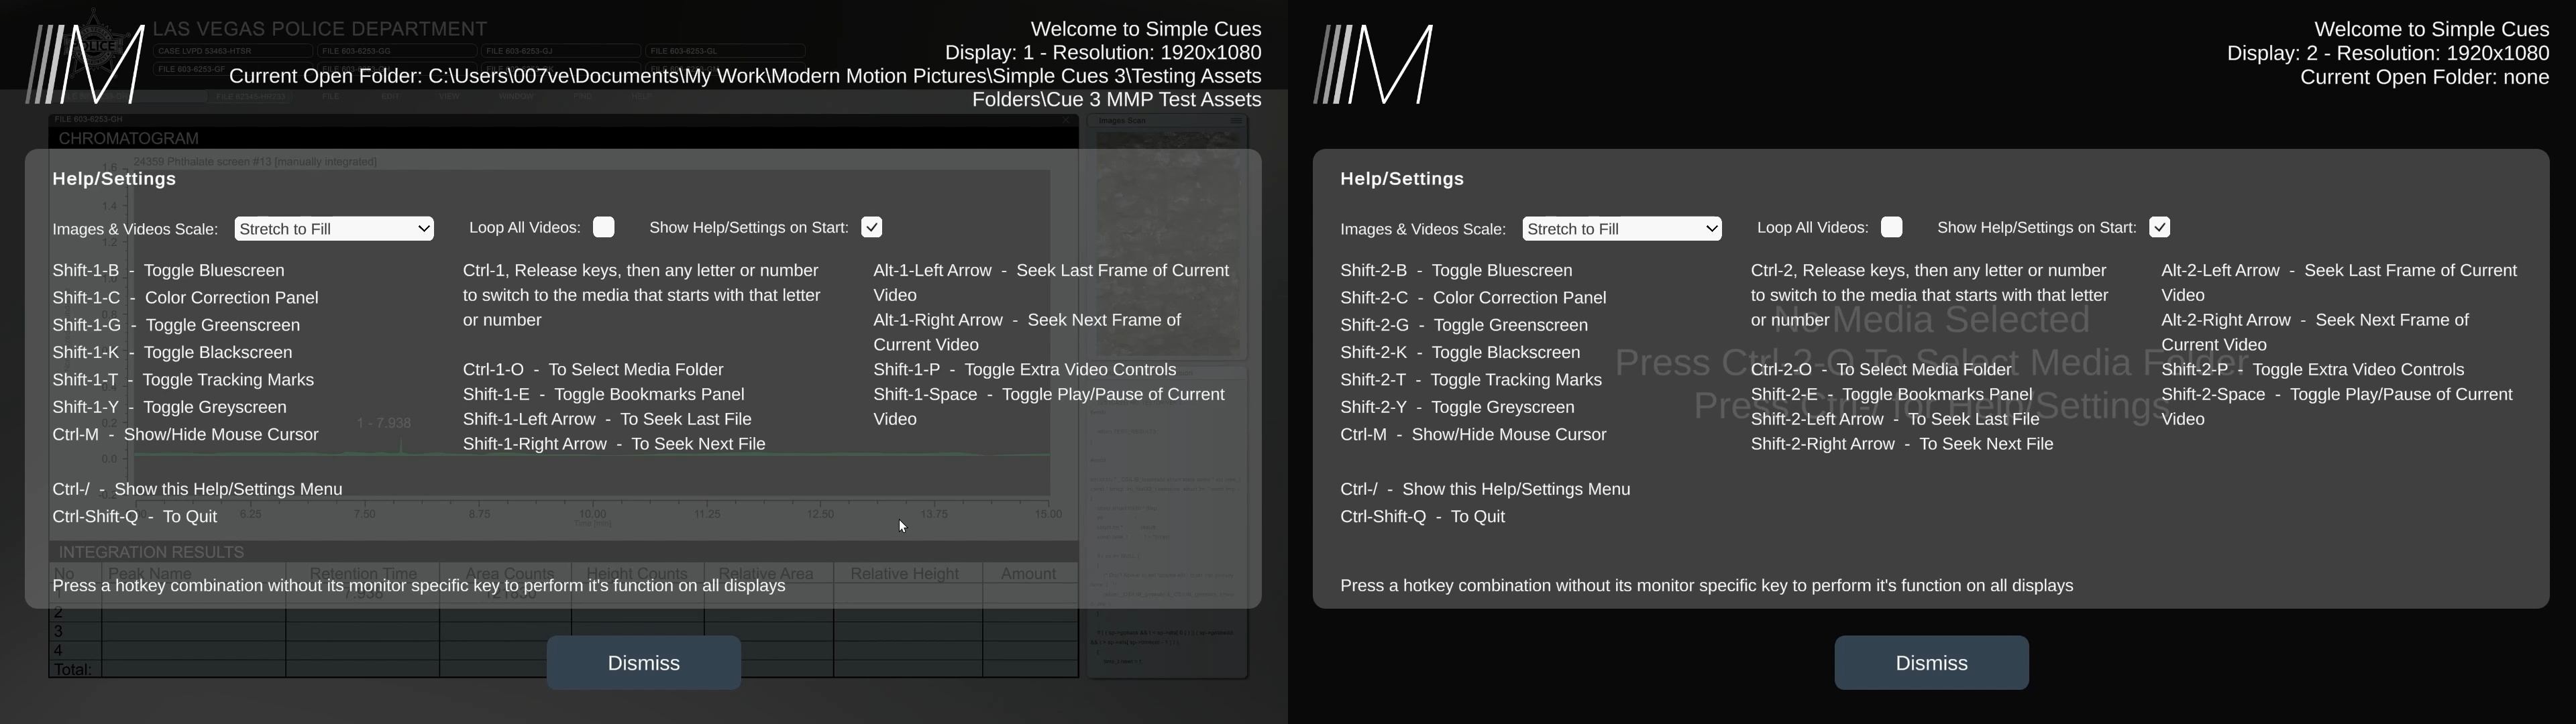Click 'Shift-2-E - Toggle Bookmarks Panel' text
2576x724 pixels.
click(x=1892, y=395)
